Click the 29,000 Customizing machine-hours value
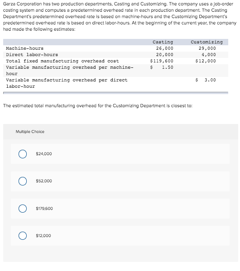Image resolution: width=240 pixels, height=271 pixels. [x=207, y=48]
